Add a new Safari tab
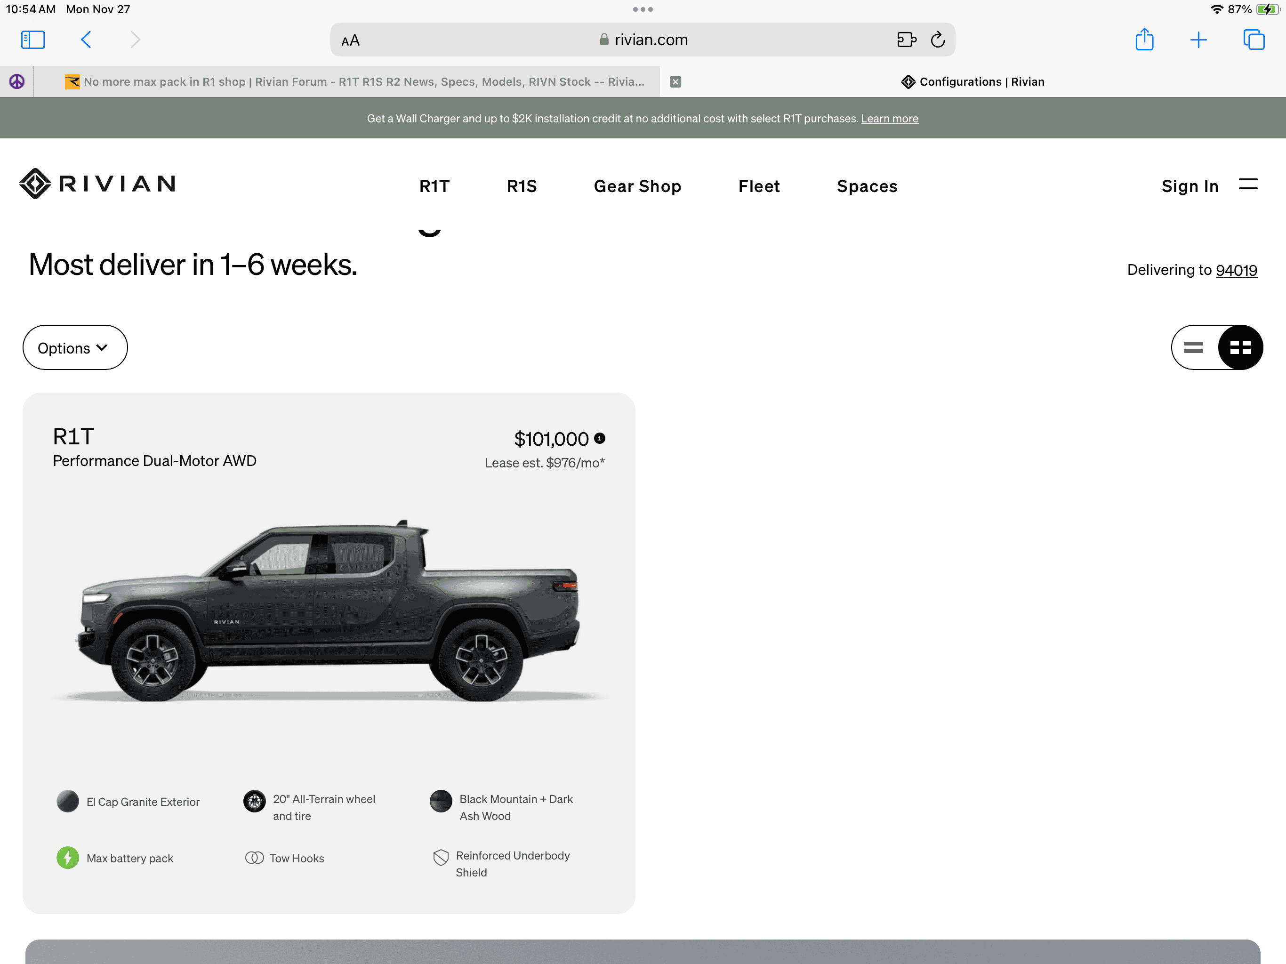1286x964 pixels. [1198, 40]
